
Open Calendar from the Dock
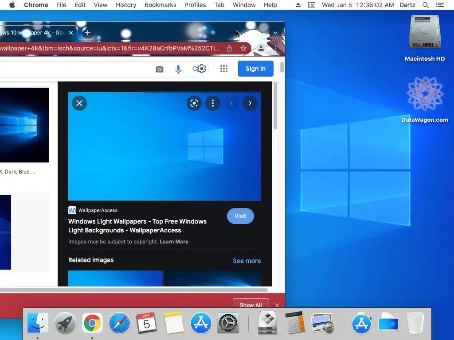146,323
